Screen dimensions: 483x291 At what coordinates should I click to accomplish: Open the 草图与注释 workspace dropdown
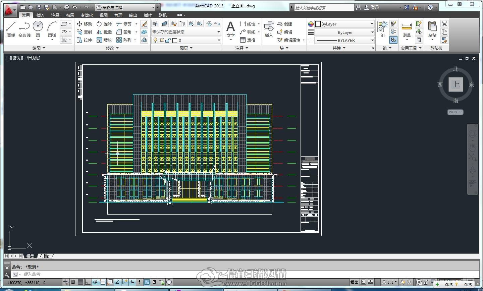click(x=125, y=7)
